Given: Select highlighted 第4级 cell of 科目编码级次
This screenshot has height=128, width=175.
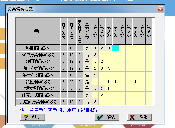Looking at the screenshot, I should (x=115, y=48).
